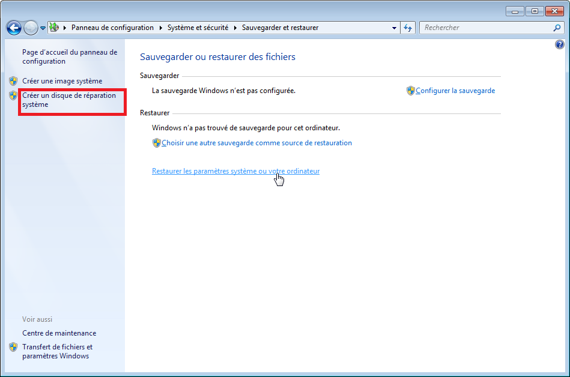
Task: Open Page d'accueil du panneau de configuration
Action: click(x=70, y=56)
